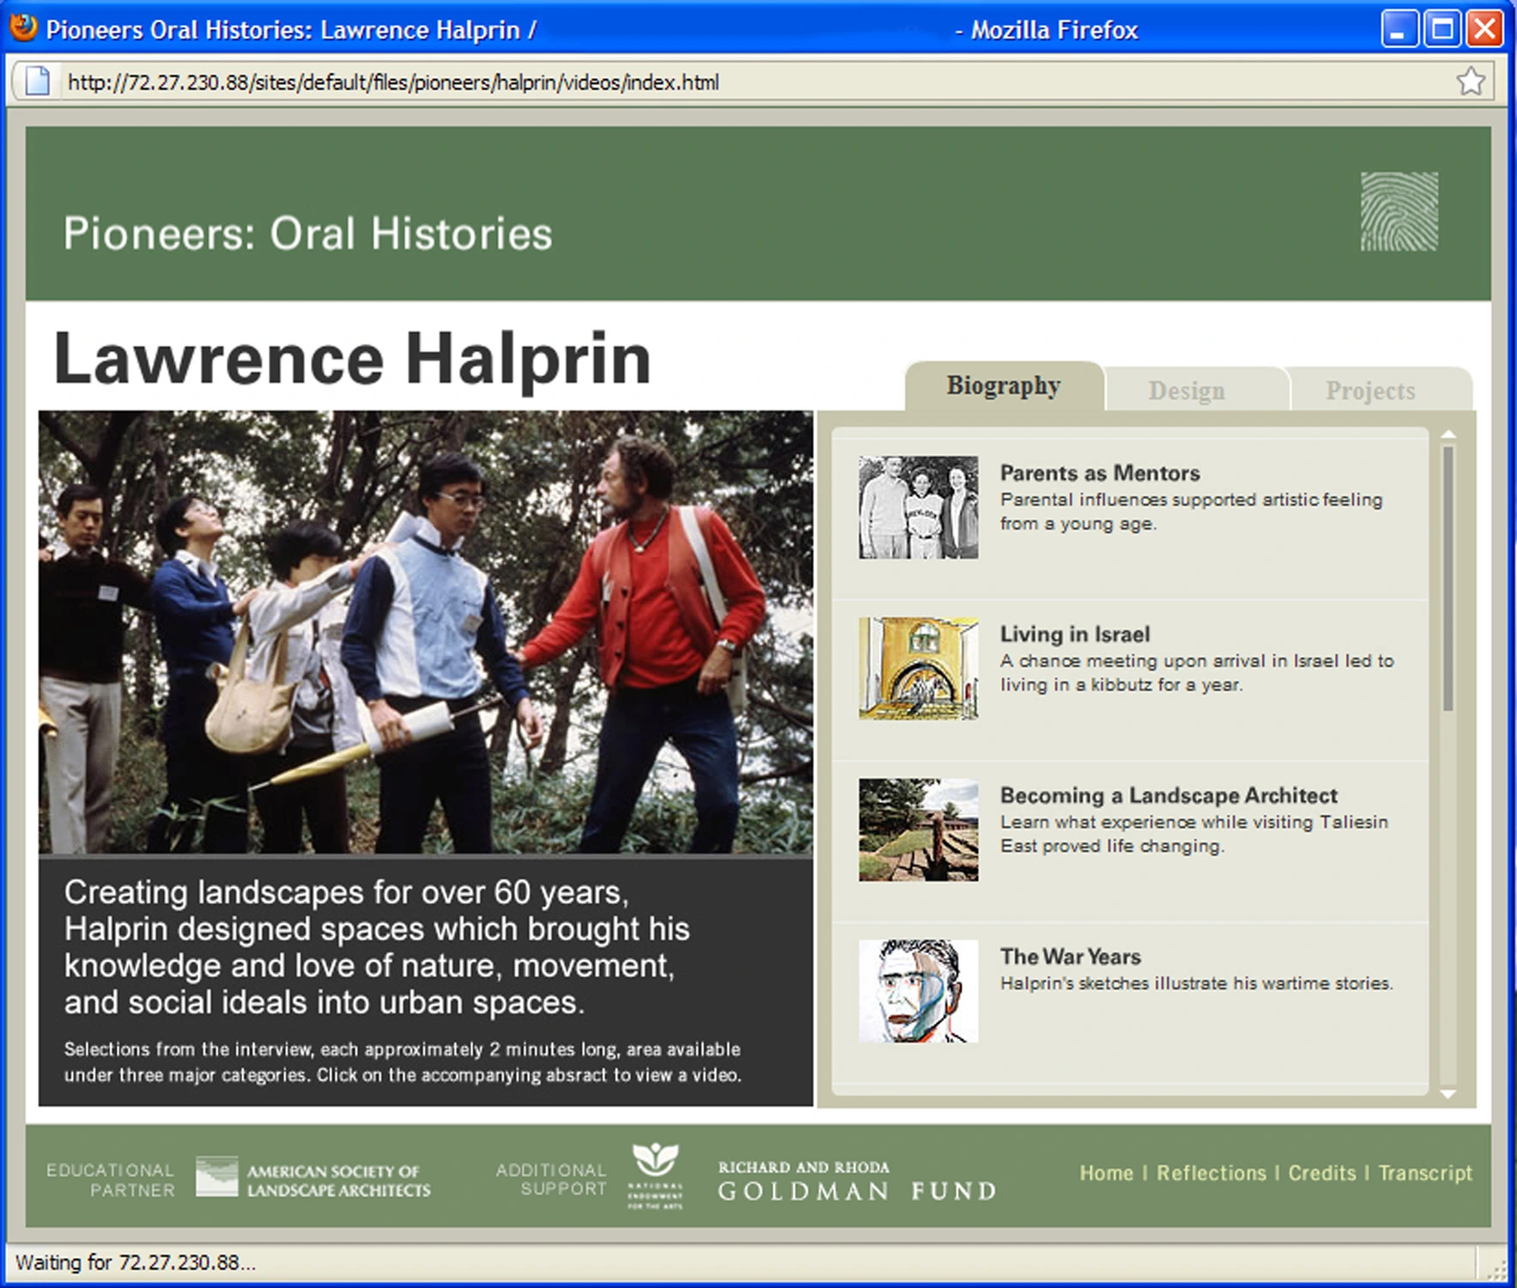This screenshot has width=1517, height=1288.
Task: Click the Goldman Fund logo
Action: (x=857, y=1181)
